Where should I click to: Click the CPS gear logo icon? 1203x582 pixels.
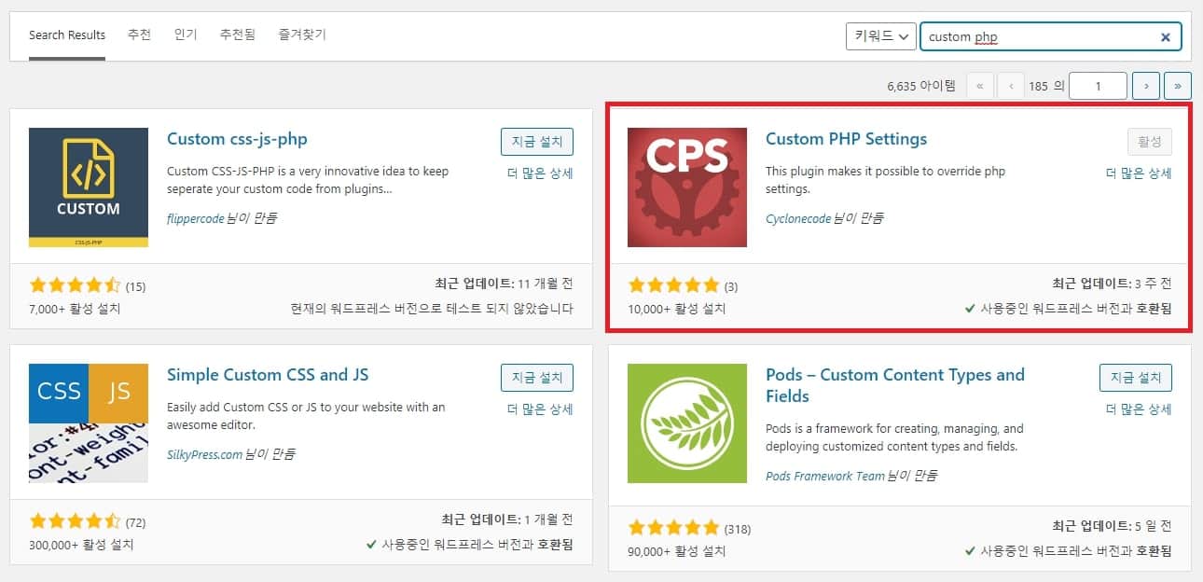coord(687,187)
